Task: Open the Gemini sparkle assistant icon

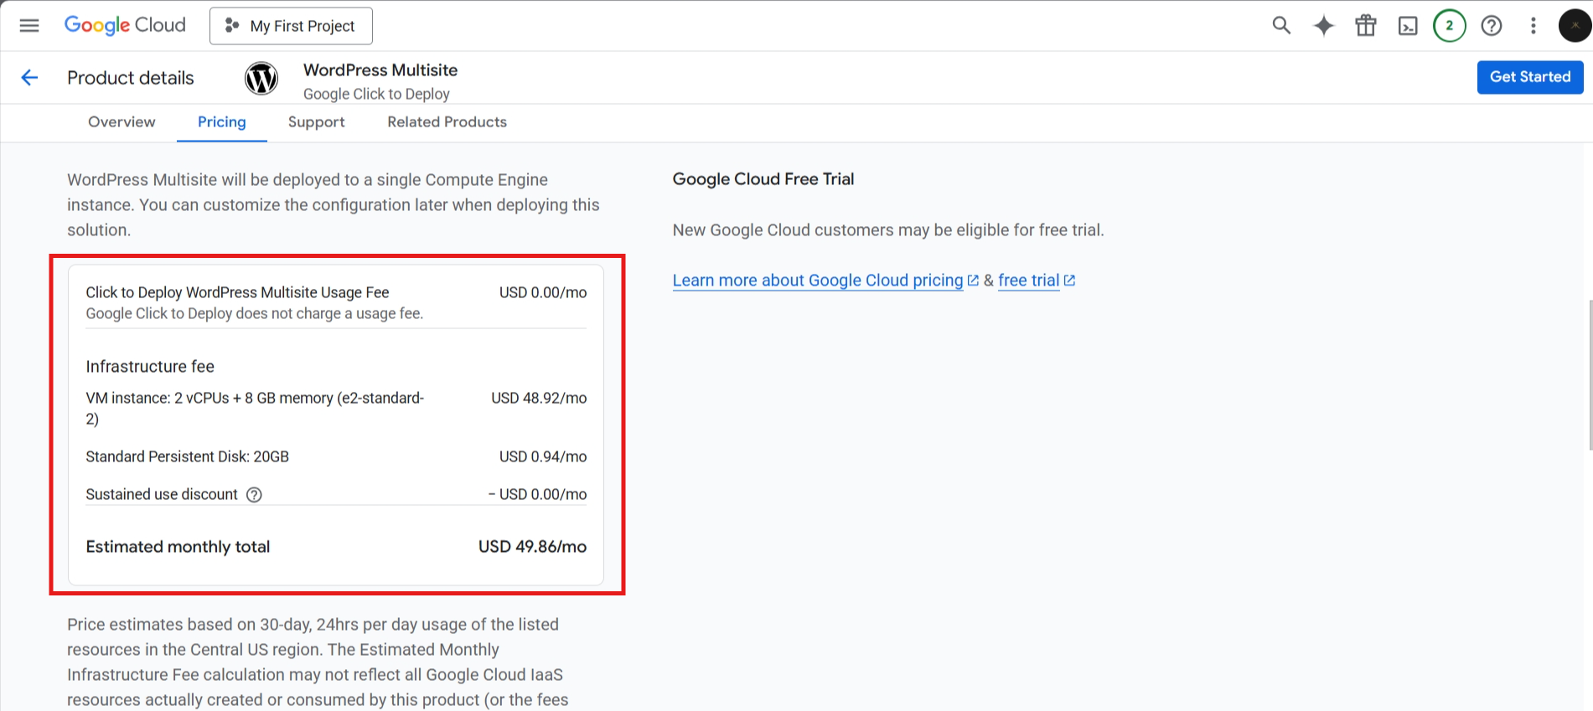Action: pos(1324,25)
